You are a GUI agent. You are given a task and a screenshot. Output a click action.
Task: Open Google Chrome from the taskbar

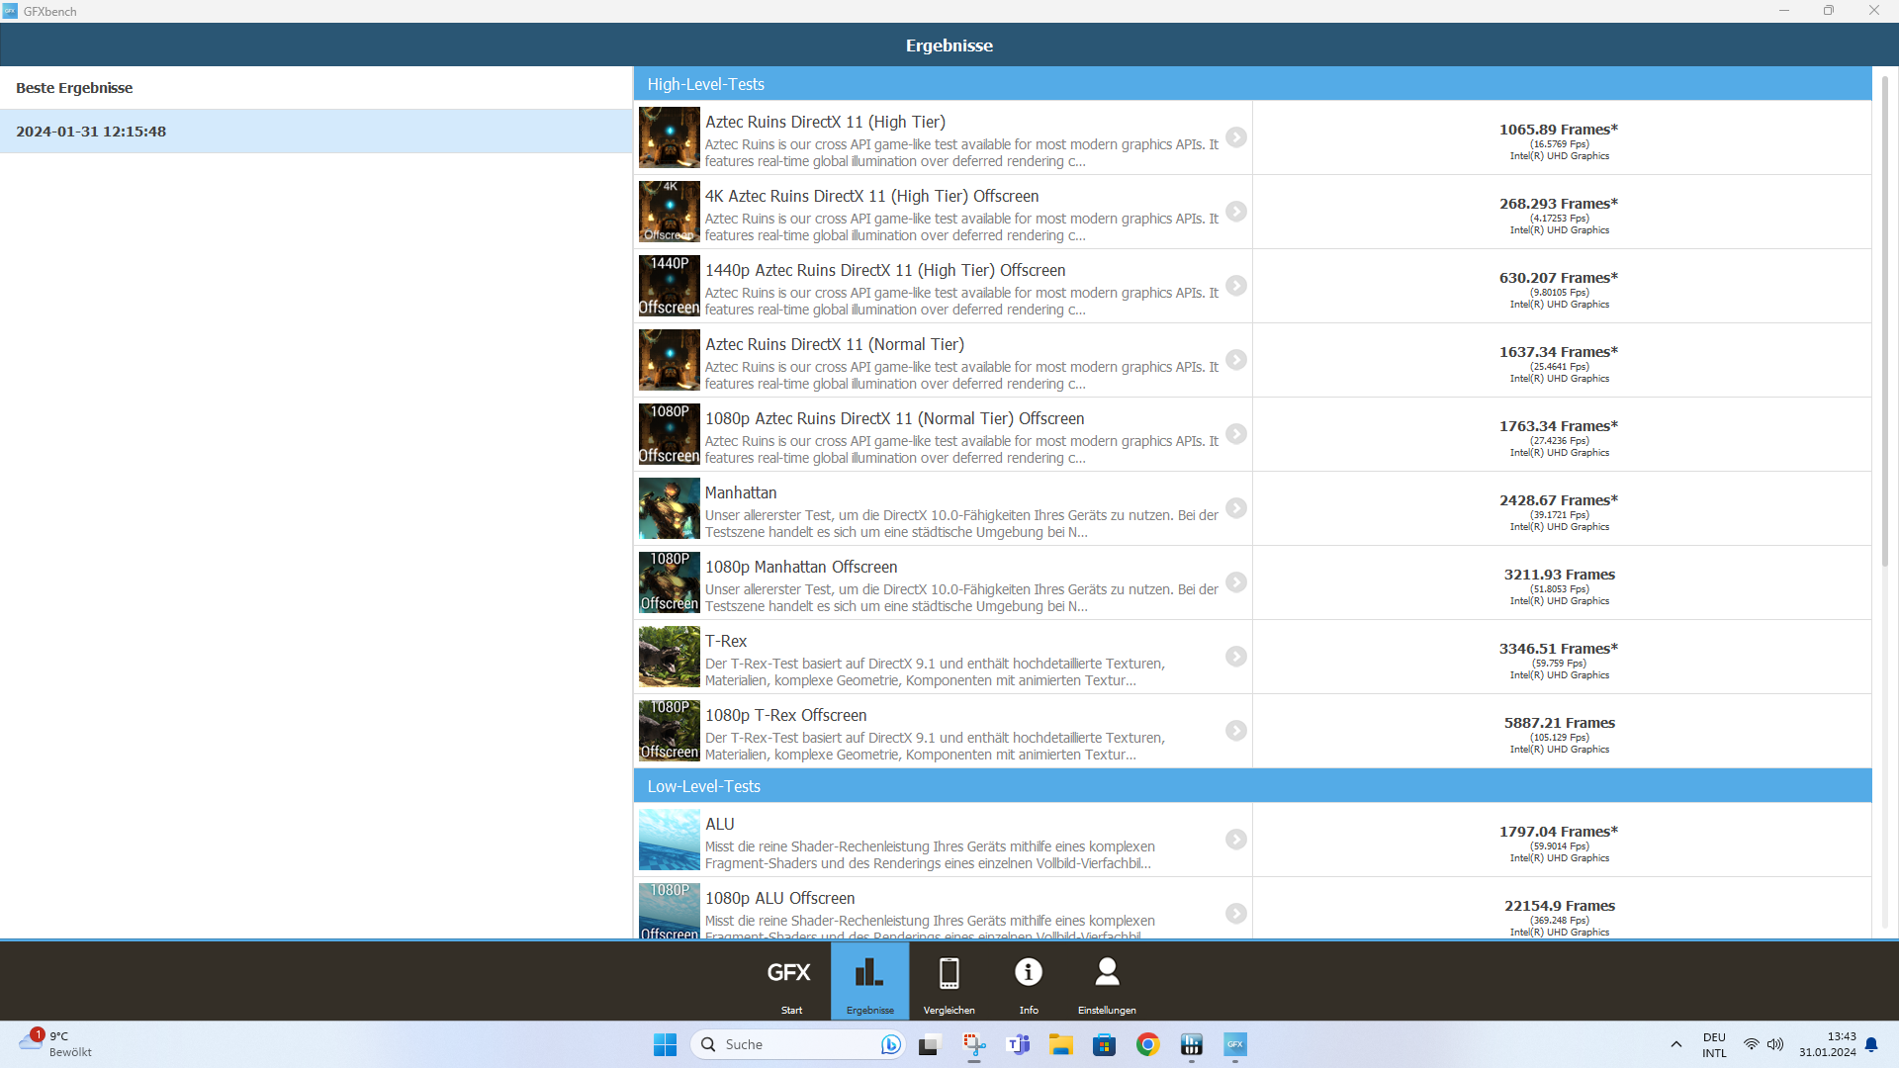tap(1148, 1044)
